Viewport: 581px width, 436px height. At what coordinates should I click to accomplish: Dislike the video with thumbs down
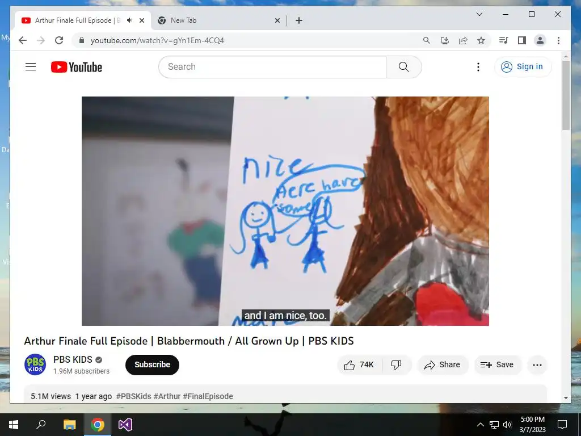[x=396, y=365]
